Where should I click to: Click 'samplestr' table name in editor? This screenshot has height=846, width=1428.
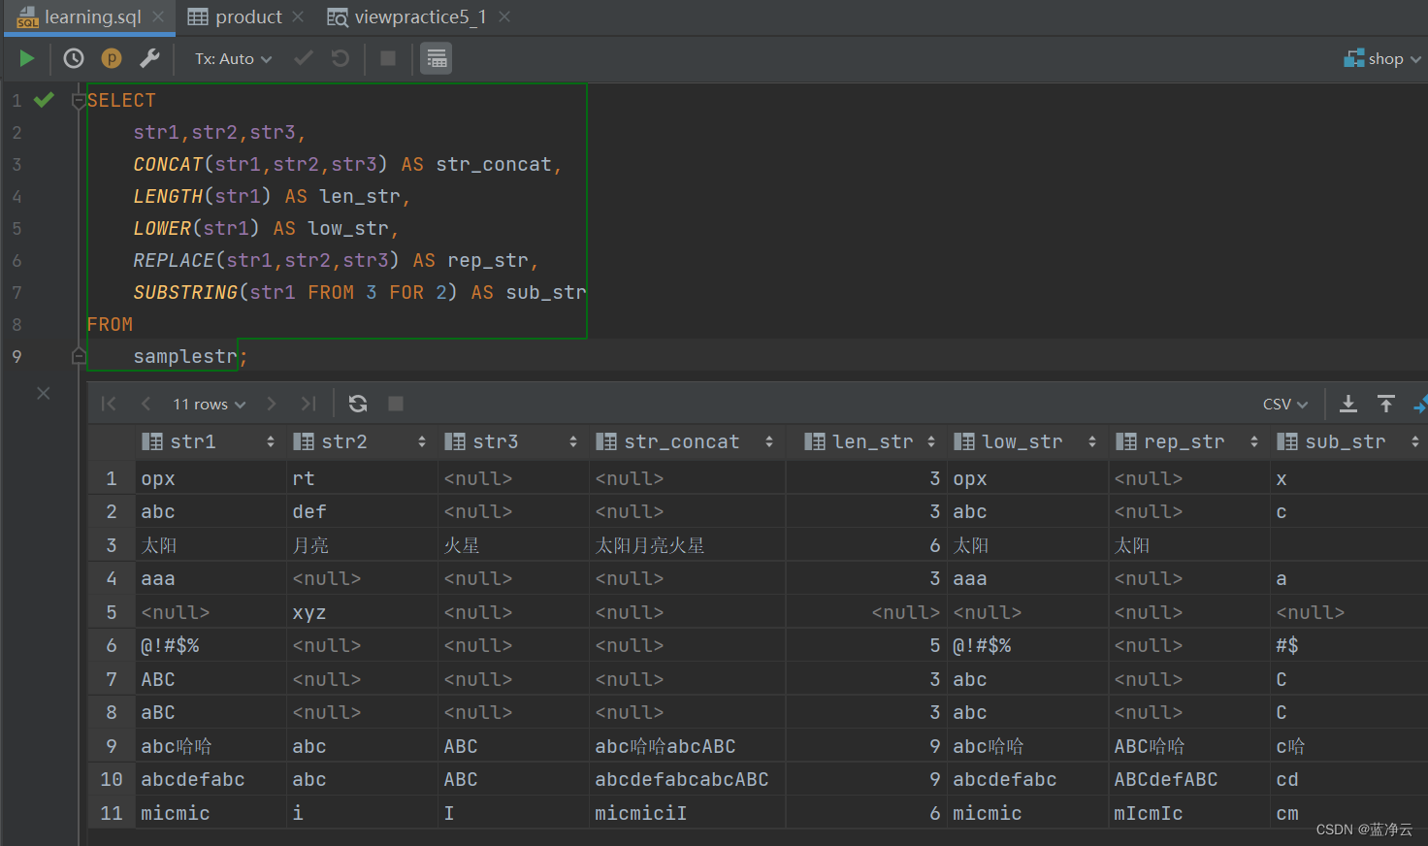pyautogui.click(x=185, y=356)
